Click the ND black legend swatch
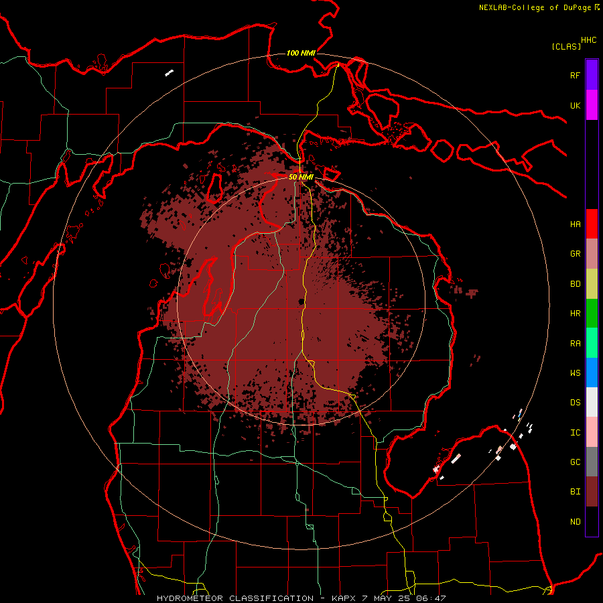603x603 pixels. point(592,521)
